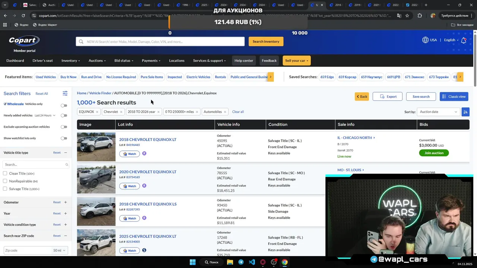Viewport: 477px width, 268px height.
Task: Click the Export button
Action: (388, 96)
